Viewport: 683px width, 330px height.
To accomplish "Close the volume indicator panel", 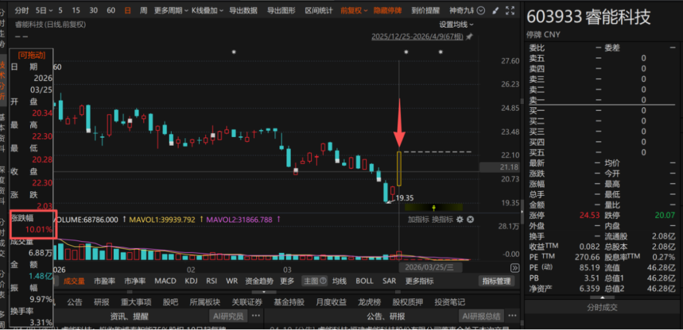I will 471,220.
